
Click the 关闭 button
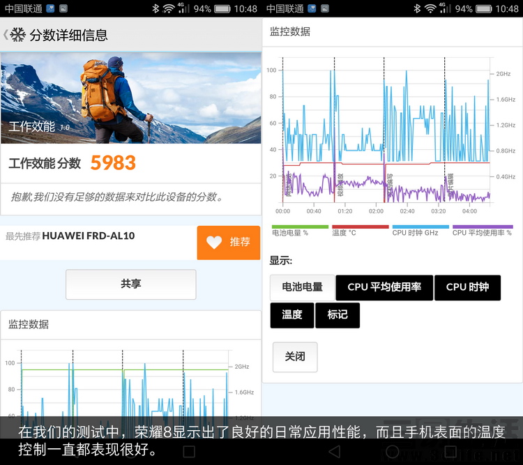tap(295, 357)
